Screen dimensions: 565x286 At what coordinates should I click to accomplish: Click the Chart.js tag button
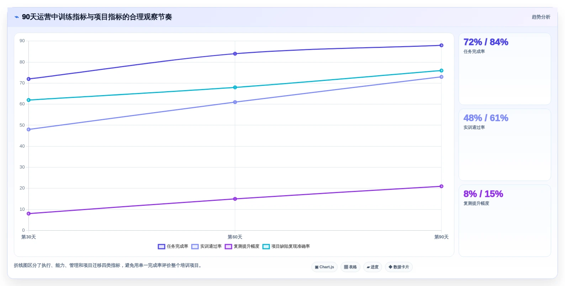coord(324,267)
